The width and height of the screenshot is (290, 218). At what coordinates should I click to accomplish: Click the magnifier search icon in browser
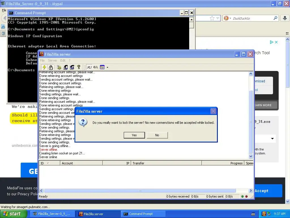(275, 18)
